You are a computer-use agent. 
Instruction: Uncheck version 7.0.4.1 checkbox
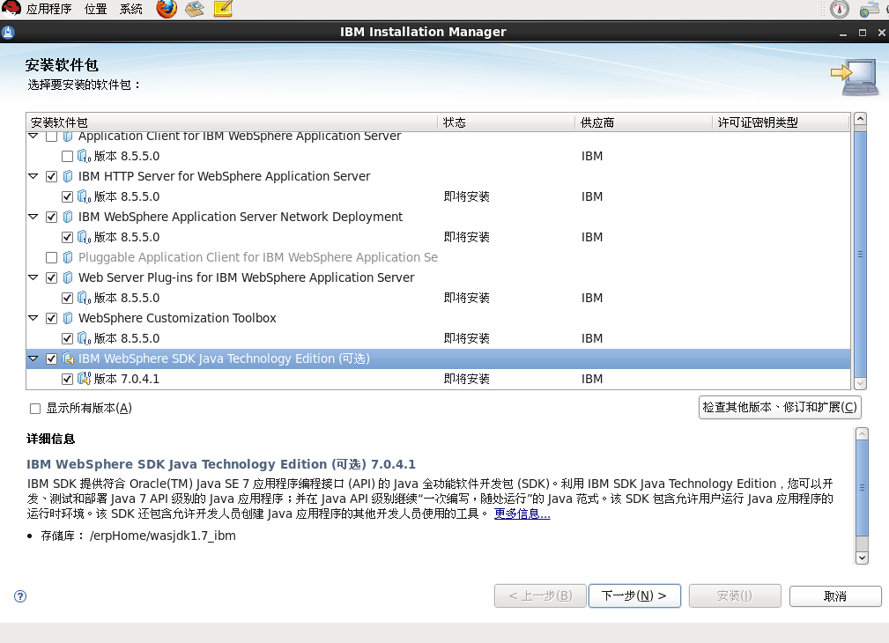pyautogui.click(x=67, y=379)
